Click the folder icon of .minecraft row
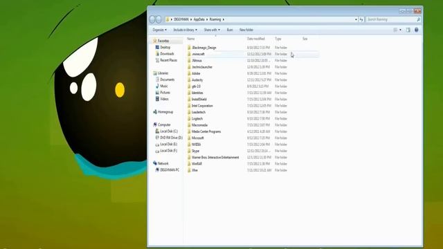 [189, 54]
